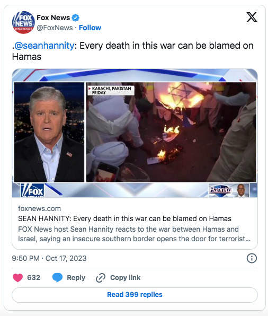Viewport: 268px width, 316px height.
Task: Like the tweet with heart icon
Action: click(17, 278)
